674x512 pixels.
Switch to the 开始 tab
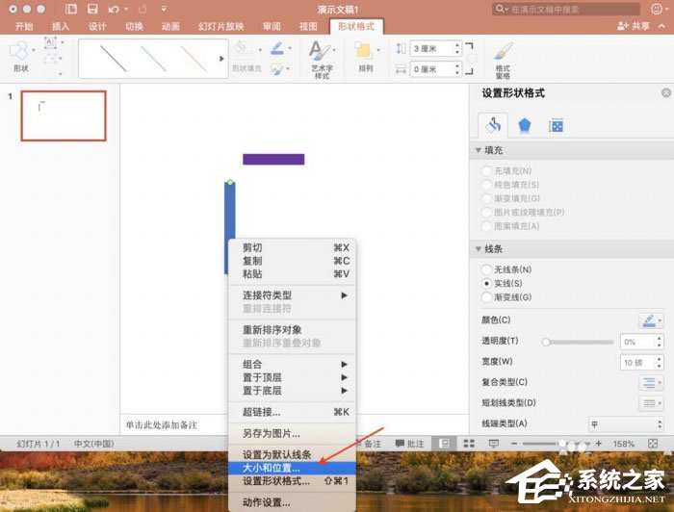[x=24, y=27]
